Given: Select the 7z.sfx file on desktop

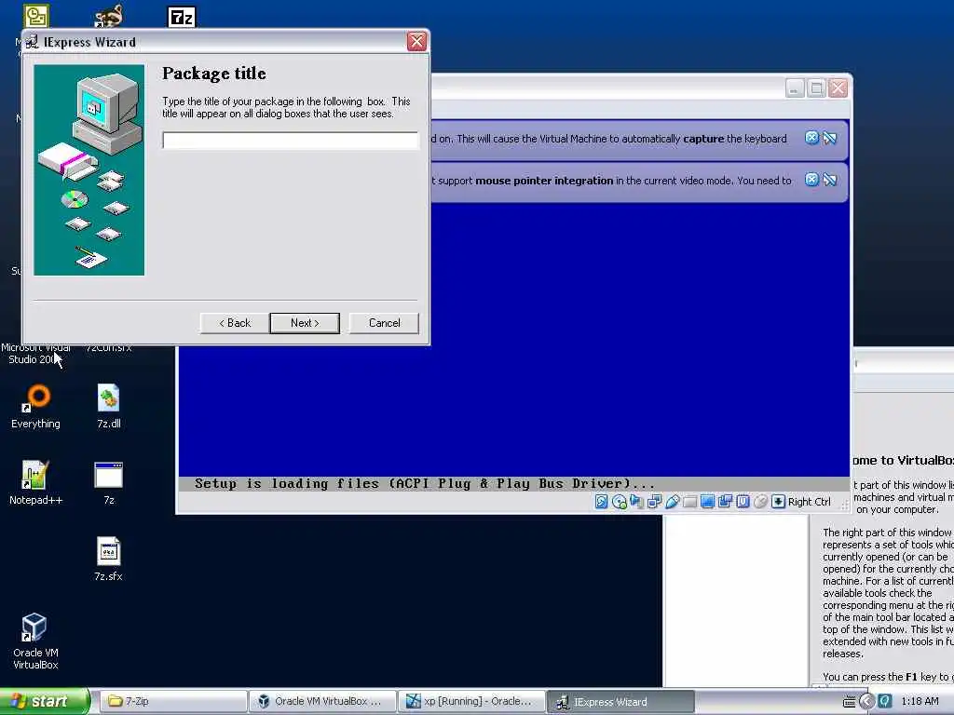Looking at the screenshot, I should click(109, 560).
